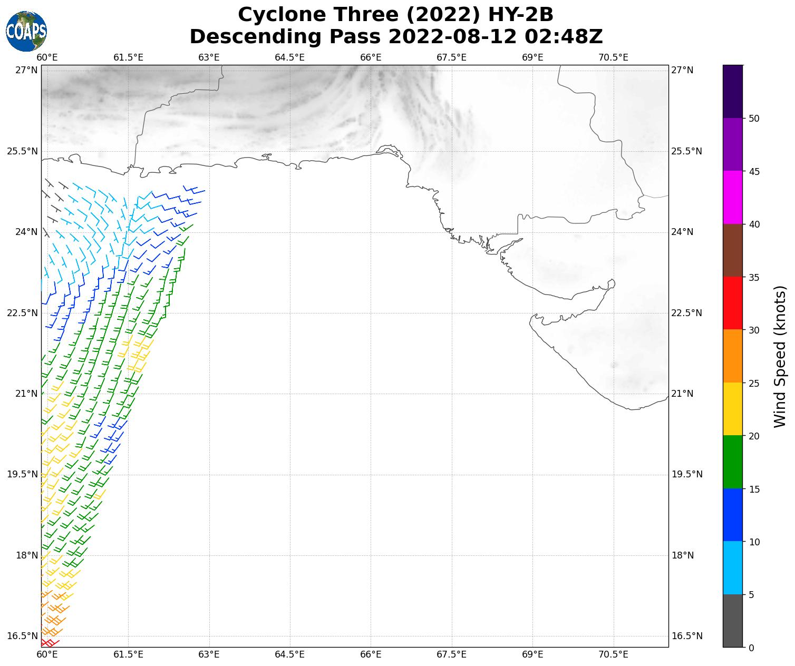Click the cyan 5-10 knot colorbar band
The image size is (795, 666).
click(x=732, y=568)
